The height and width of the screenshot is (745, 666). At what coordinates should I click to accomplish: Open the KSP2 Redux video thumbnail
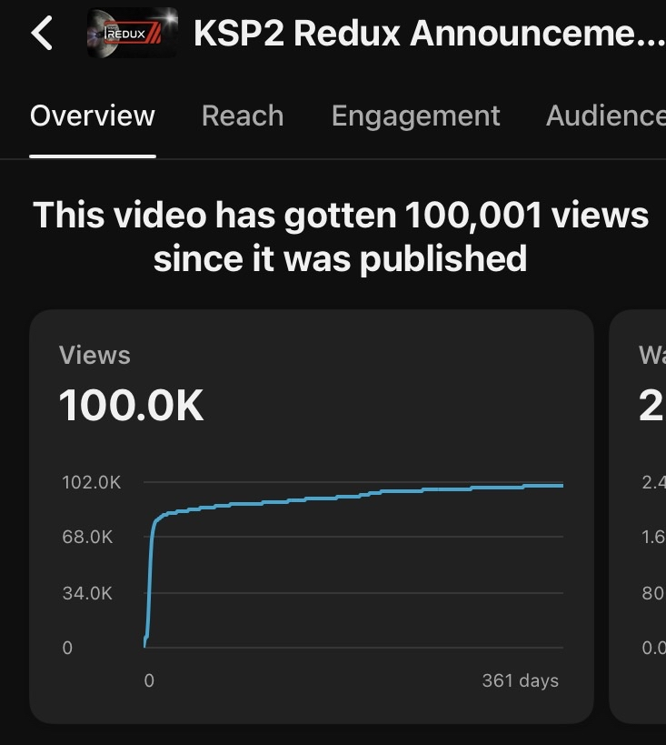[133, 33]
